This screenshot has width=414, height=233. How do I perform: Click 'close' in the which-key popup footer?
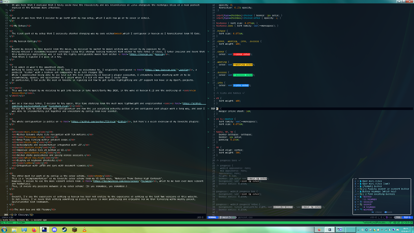point(378,212)
